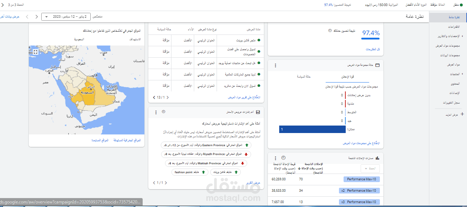Click the greyed-out date-range arrow
Image resolution: width=467 pixels, height=207 pixels.
point(28,17)
